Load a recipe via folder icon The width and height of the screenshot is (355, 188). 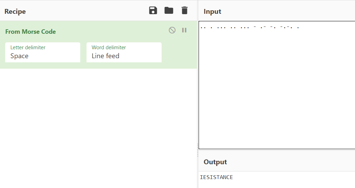[x=169, y=10]
